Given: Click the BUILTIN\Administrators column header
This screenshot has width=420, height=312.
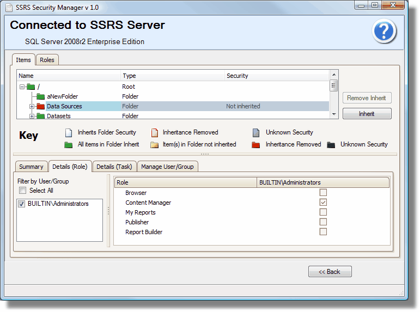Looking at the screenshot, I should click(x=323, y=182).
